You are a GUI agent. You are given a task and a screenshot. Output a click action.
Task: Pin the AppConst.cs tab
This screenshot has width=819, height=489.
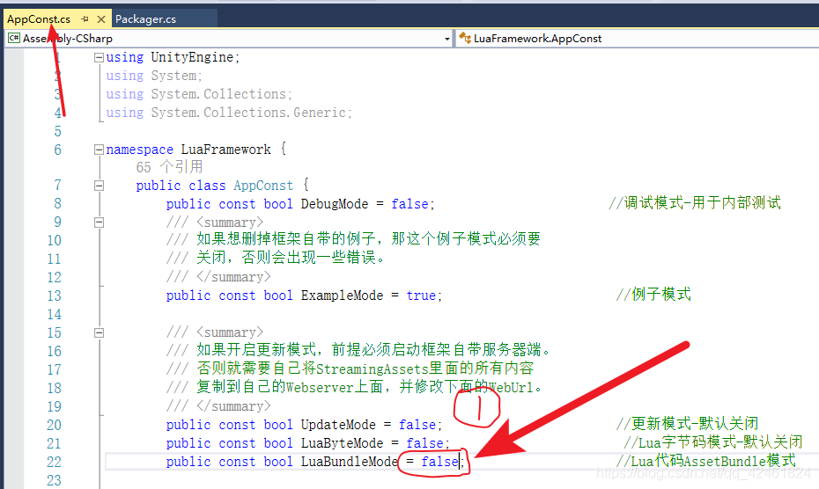(85, 19)
